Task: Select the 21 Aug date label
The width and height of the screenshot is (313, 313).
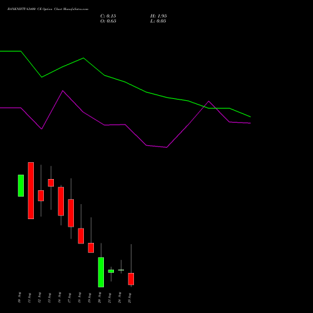Action: pyautogui.click(x=110, y=297)
